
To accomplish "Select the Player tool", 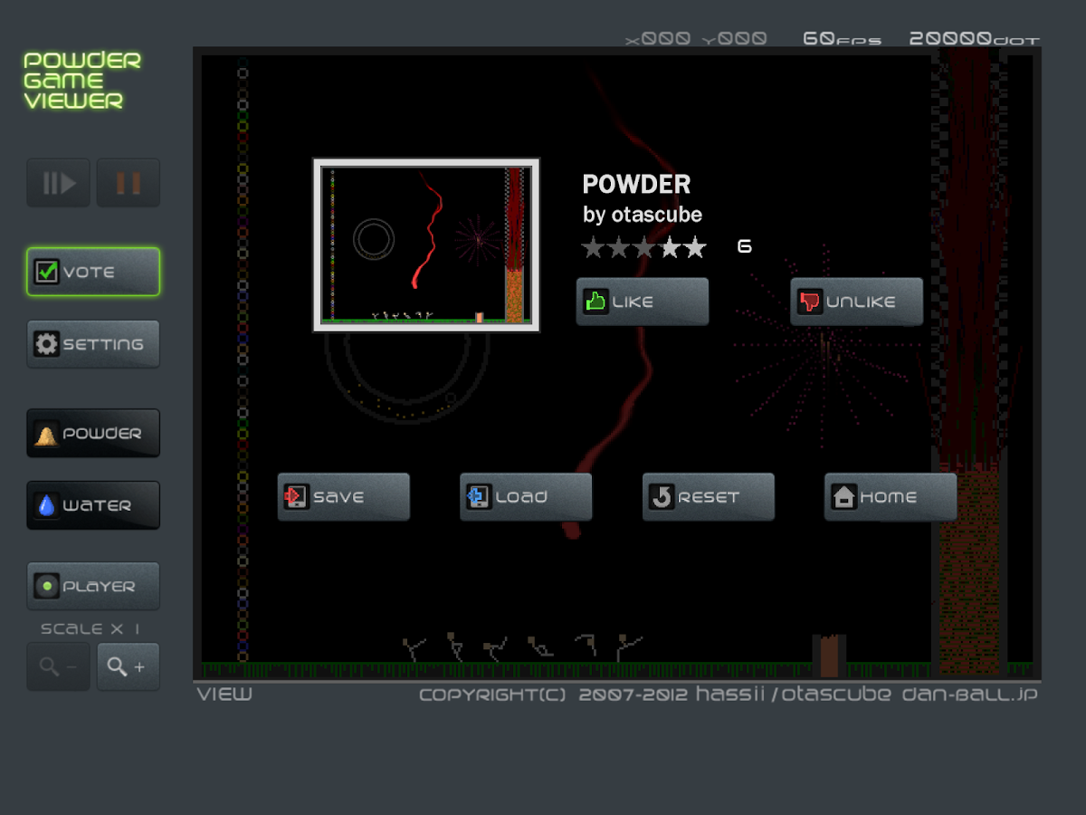I will click(x=93, y=586).
